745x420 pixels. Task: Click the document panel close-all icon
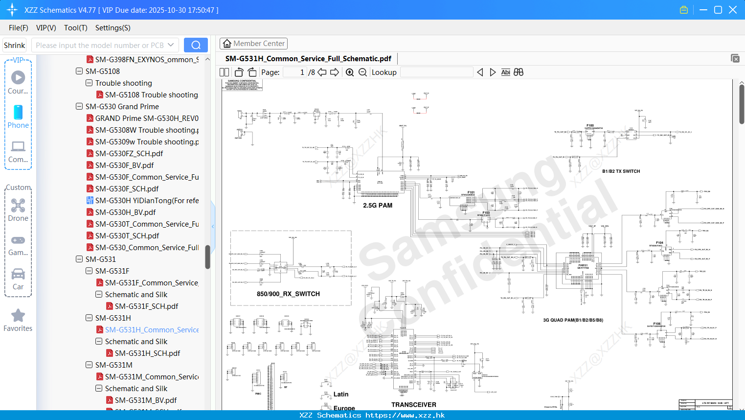tap(735, 58)
